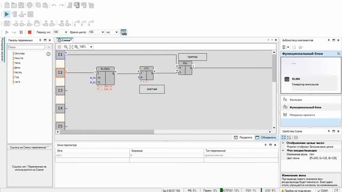Open the Время цикла value dropdown
Image resolution: width=342 pixels, height=192 pixels.
tap(103, 32)
